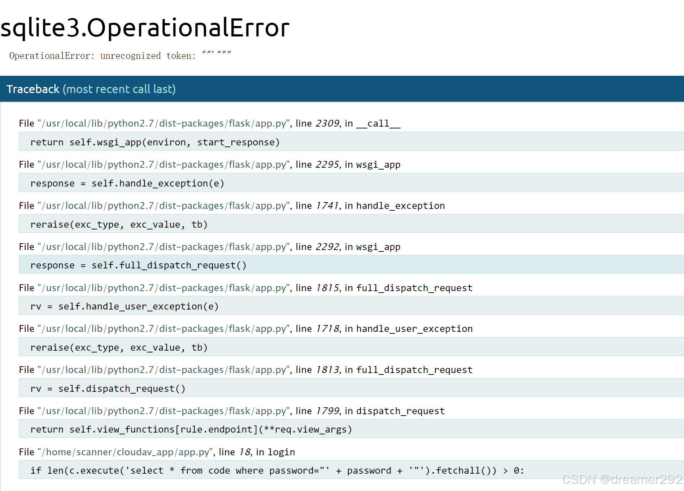This screenshot has height=491, width=684.
Task: Expand code line 'rv = self.handle_user_exception(e)'
Action: point(125,306)
